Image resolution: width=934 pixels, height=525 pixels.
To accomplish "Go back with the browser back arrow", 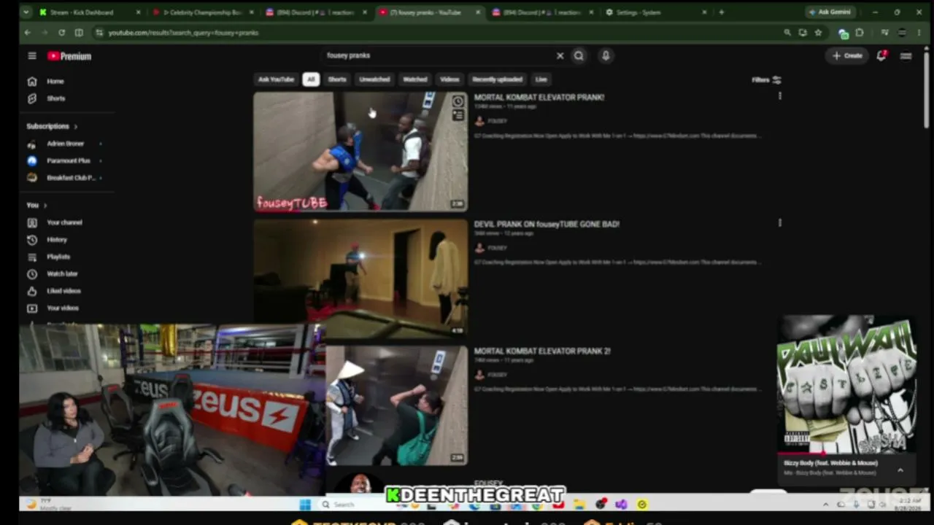I will [x=28, y=33].
